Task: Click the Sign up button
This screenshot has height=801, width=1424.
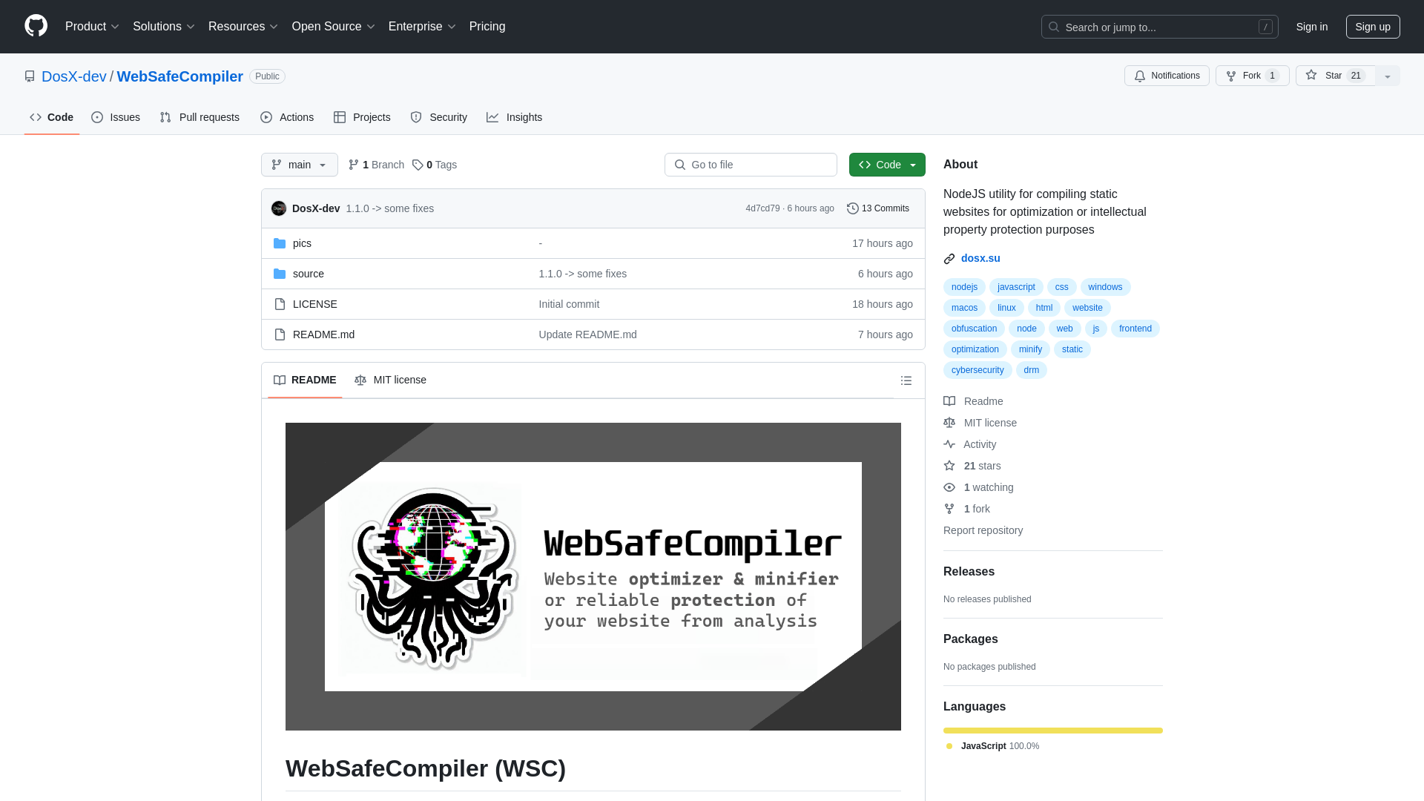Action: click(x=1373, y=27)
